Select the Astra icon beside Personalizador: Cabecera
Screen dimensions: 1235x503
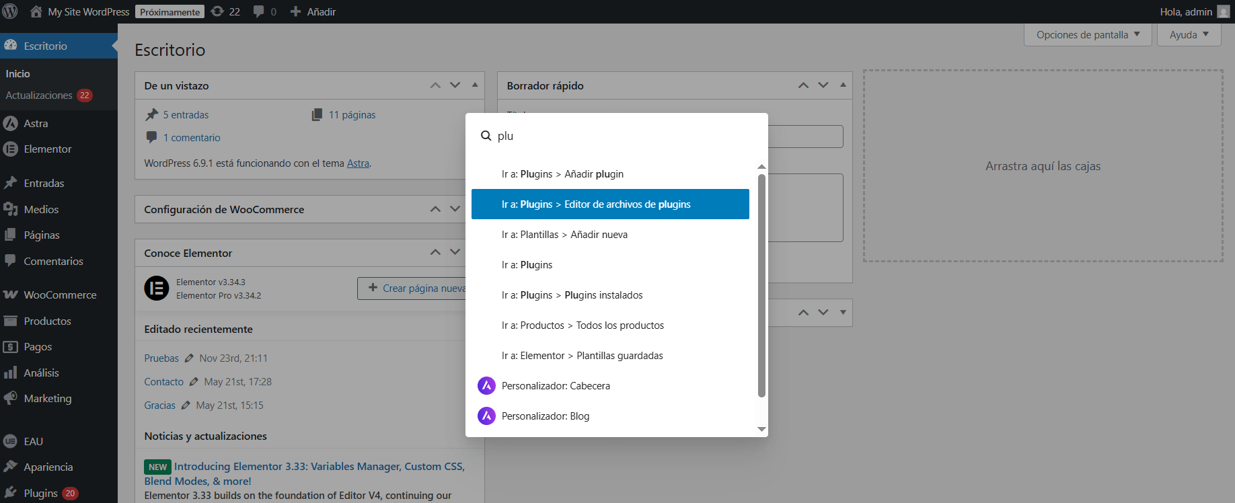(486, 386)
